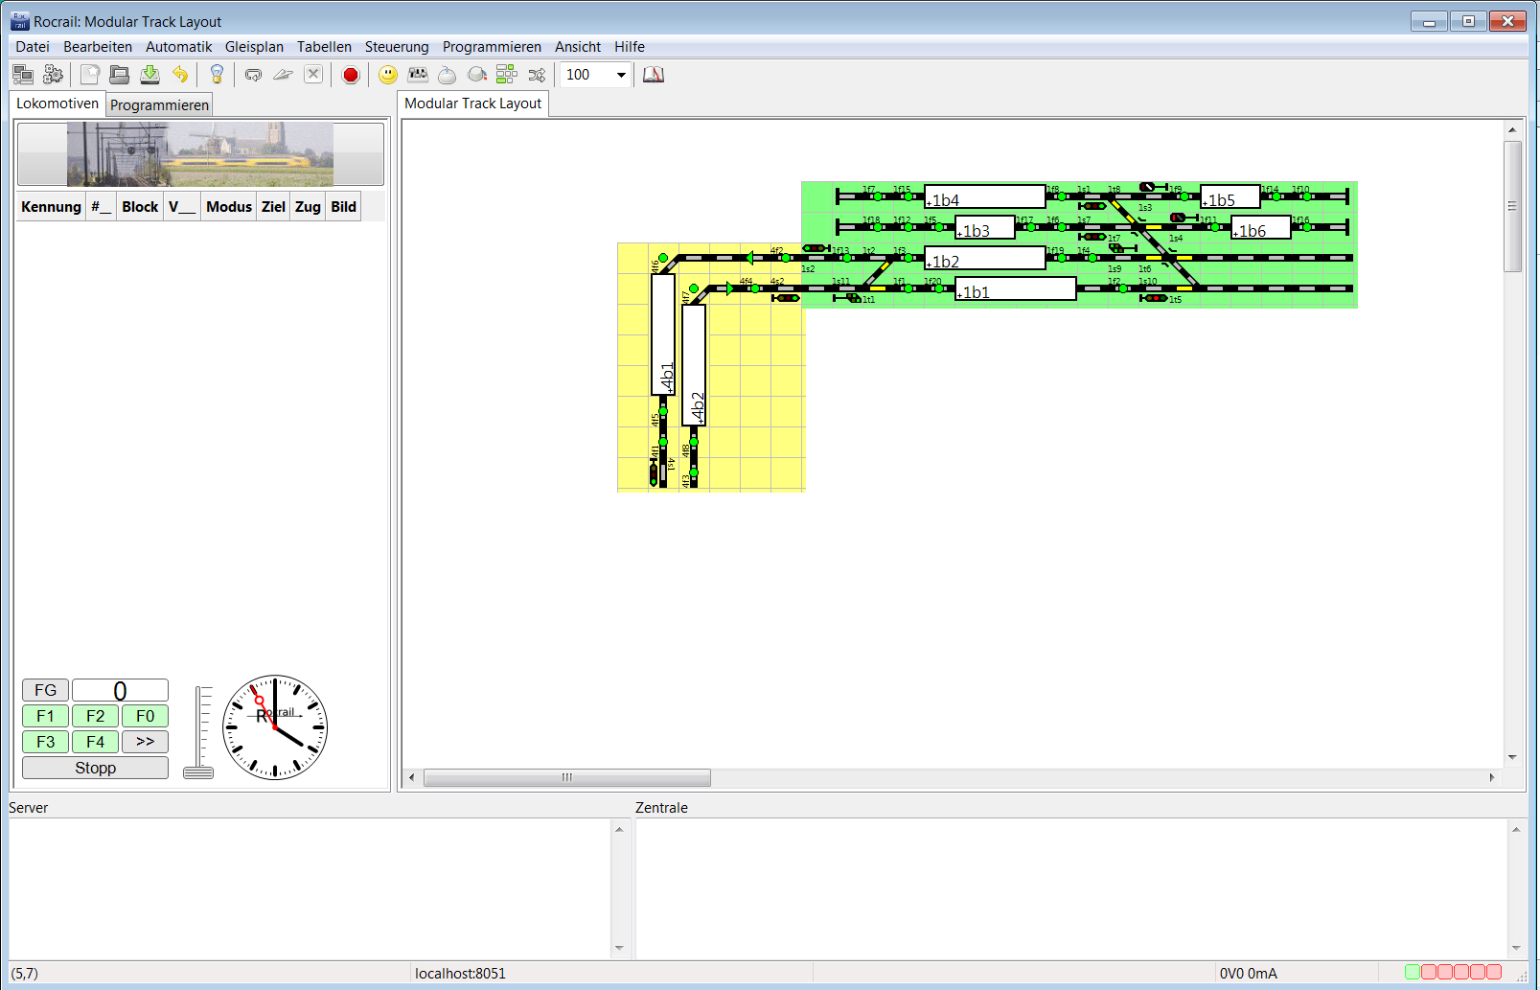Open the red book help icon
Screen dimensions: 1540x990
(x=654, y=75)
